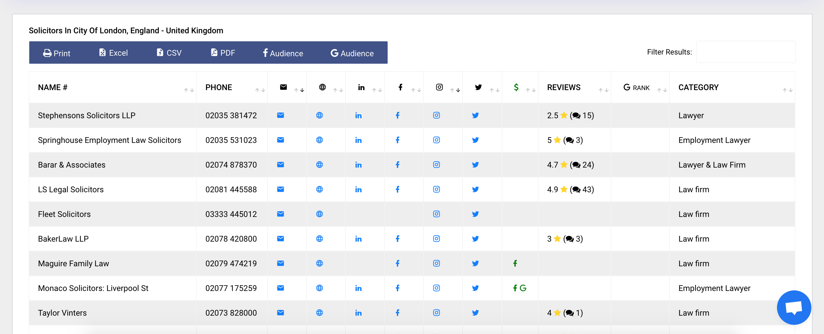
Task: Open BakerLaw LLP Twitter icon
Action: tap(475, 238)
